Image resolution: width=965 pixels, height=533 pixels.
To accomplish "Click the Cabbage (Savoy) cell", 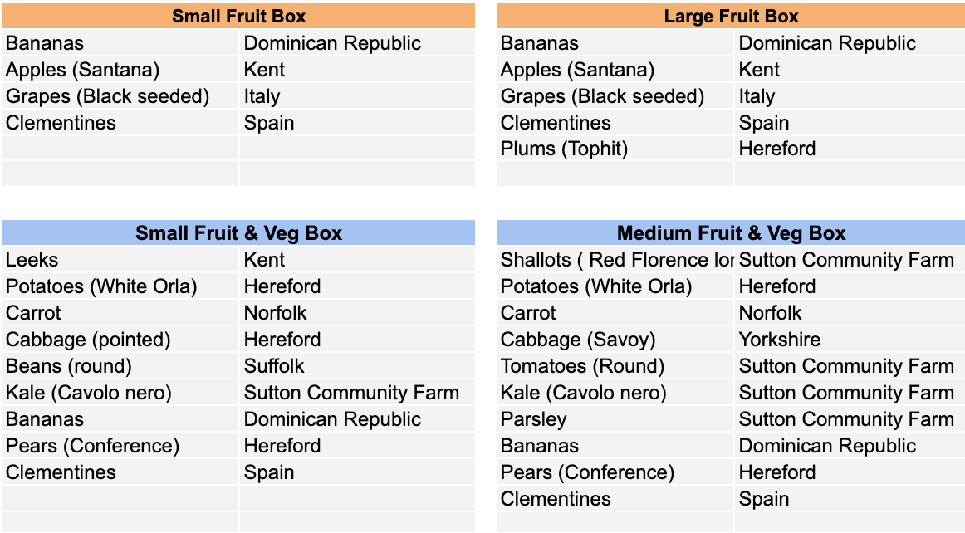I will click(615, 340).
